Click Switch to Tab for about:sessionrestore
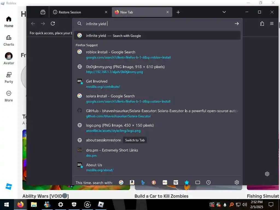The width and height of the screenshot is (280, 210). click(x=135, y=140)
